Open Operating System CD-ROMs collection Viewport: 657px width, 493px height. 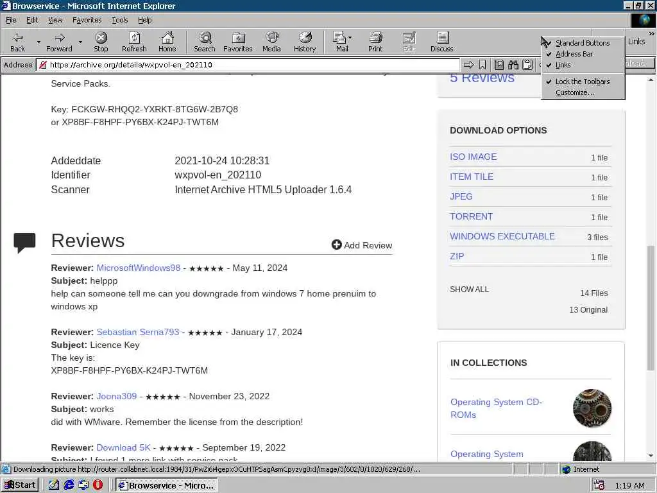coord(496,408)
